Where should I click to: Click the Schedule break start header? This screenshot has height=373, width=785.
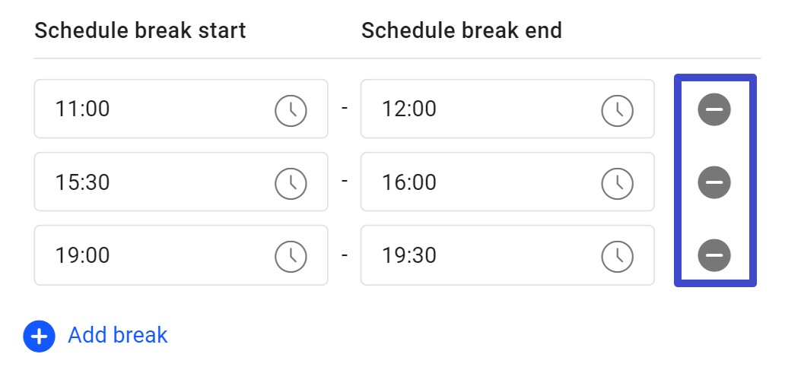coord(140,30)
